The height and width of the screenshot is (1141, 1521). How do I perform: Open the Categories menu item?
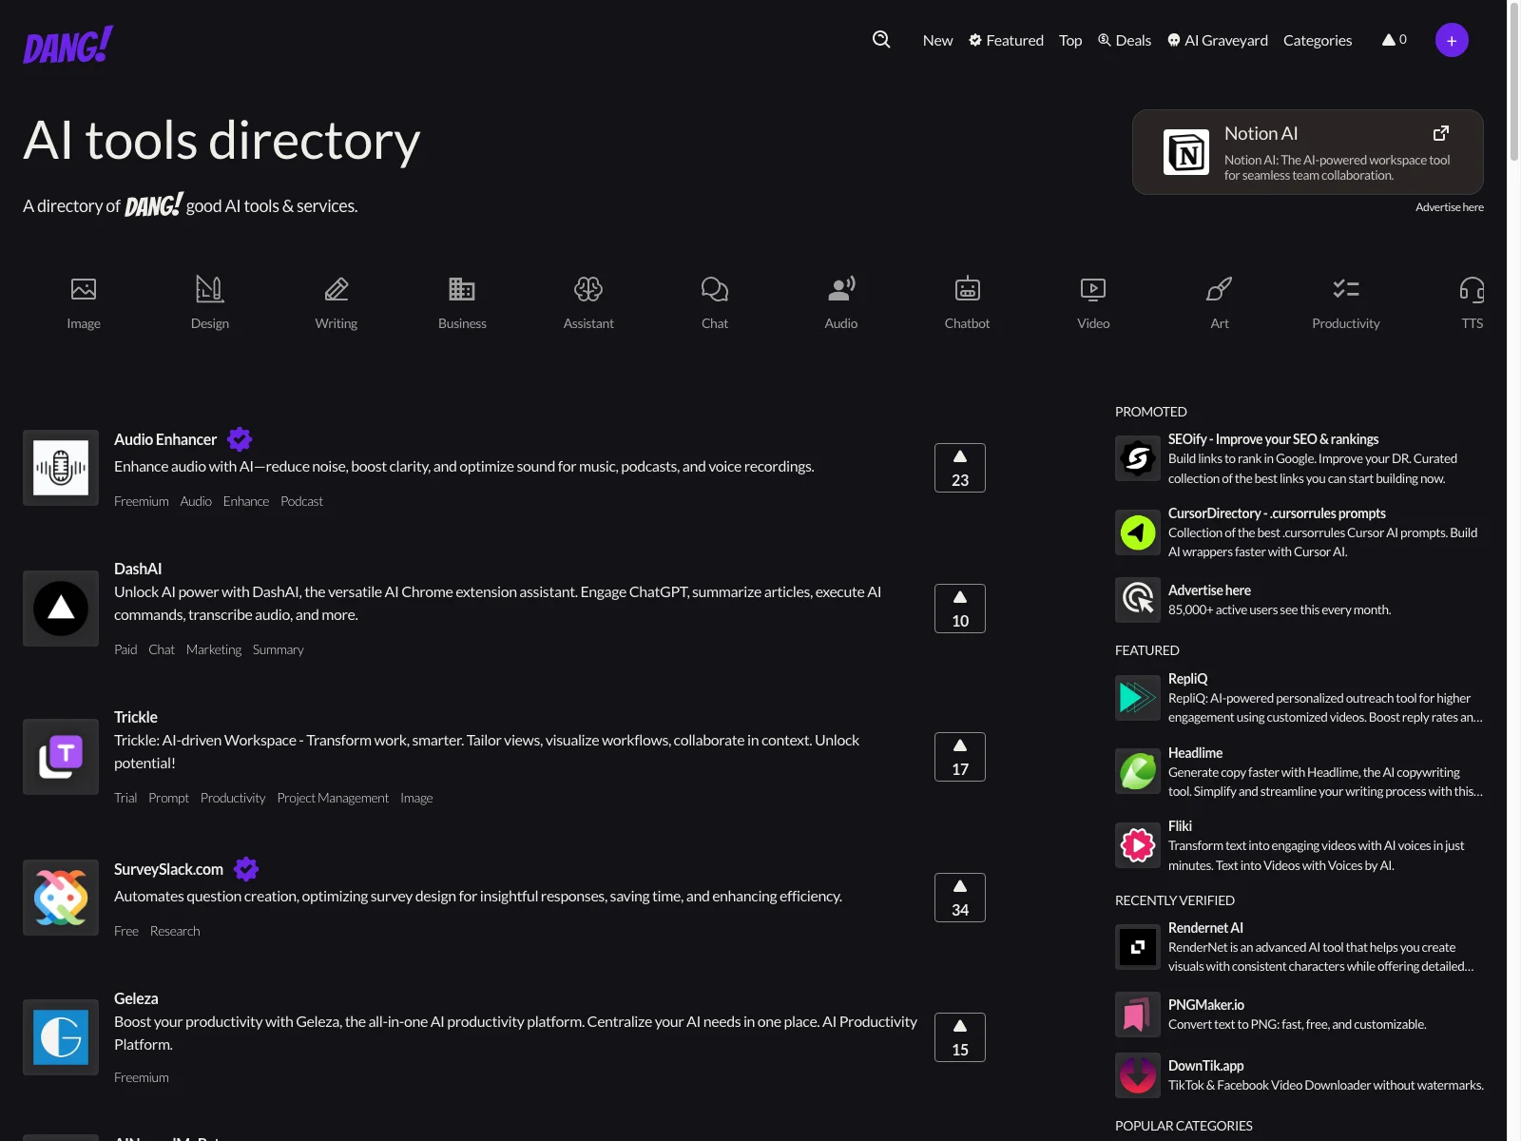(x=1318, y=40)
